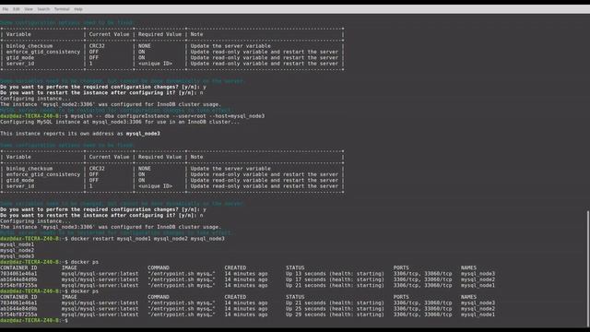This screenshot has height=332, width=590.
Task: Click 'Configuring MySQL instance at mysql_node3:3306' line
Action: coord(120,122)
